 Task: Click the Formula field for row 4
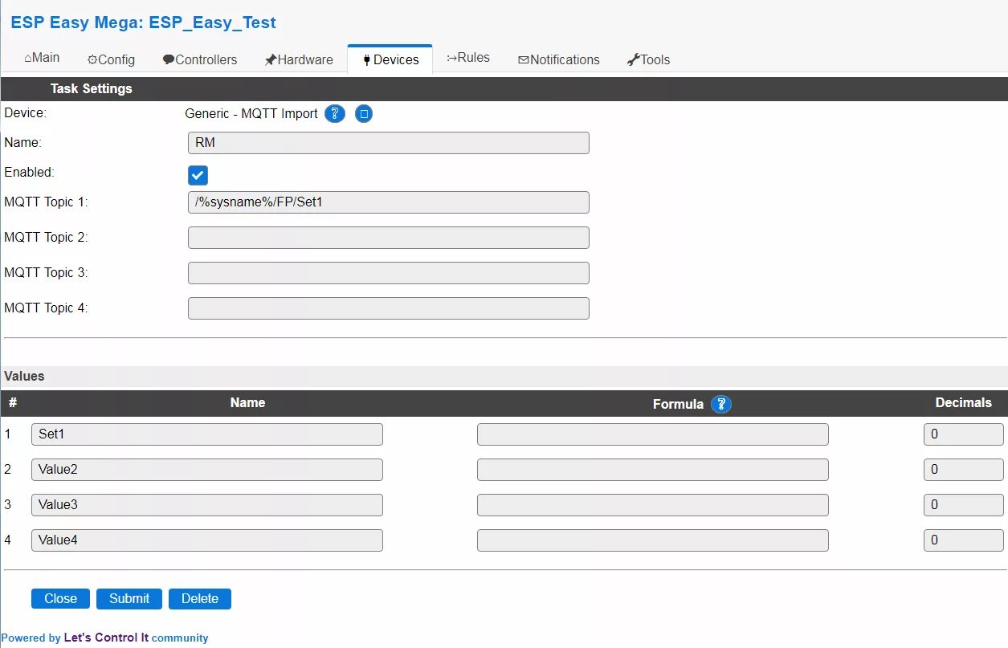[x=653, y=540]
